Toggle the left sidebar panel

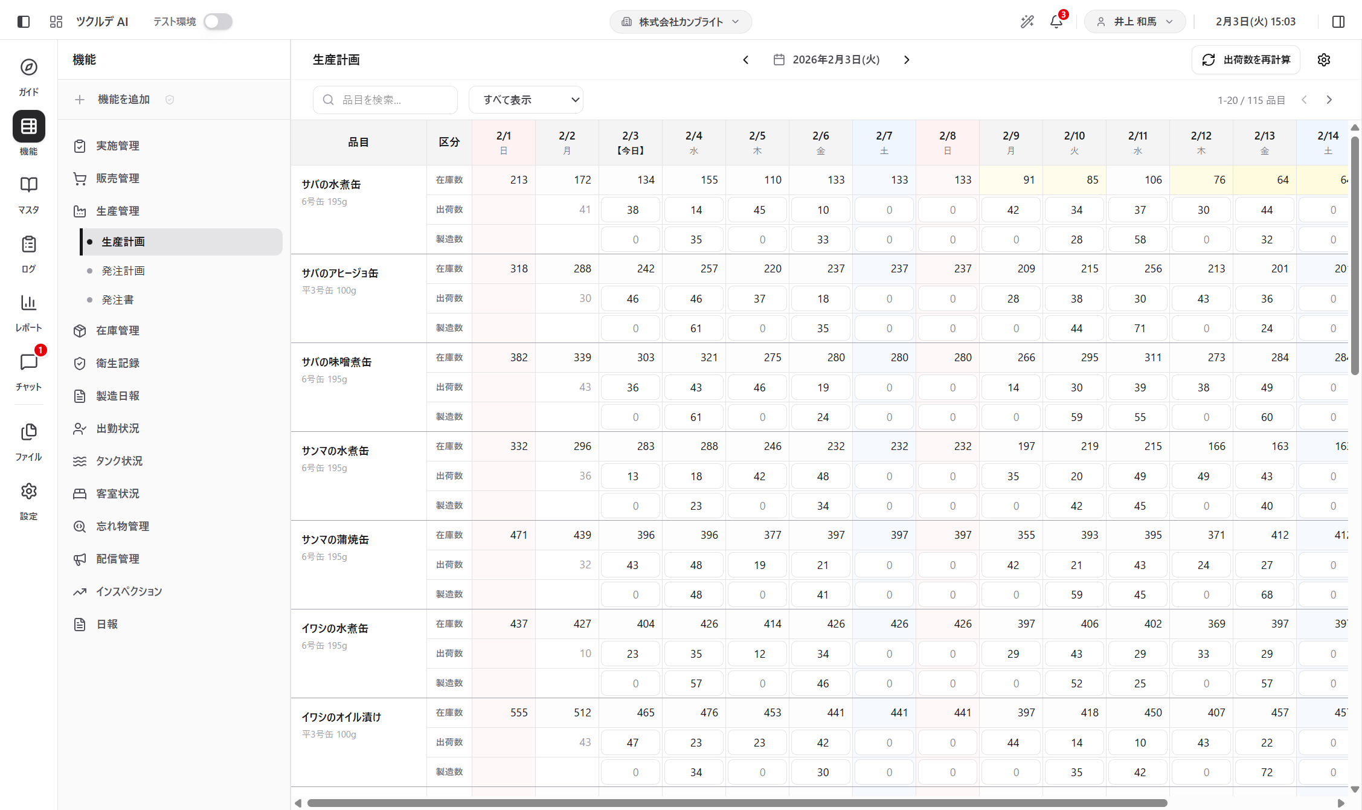24,21
